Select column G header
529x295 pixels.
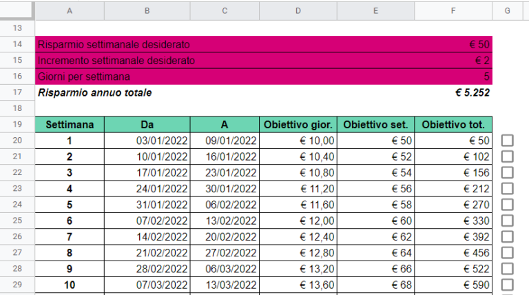pyautogui.click(x=507, y=11)
